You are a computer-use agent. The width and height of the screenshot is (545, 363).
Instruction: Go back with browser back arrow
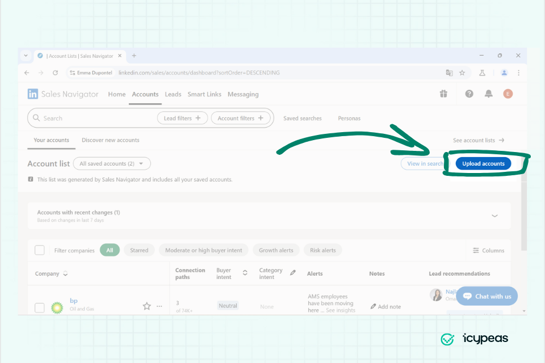pyautogui.click(x=27, y=73)
